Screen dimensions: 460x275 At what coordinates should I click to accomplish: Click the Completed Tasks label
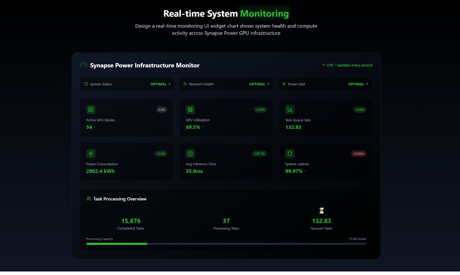pyautogui.click(x=131, y=228)
